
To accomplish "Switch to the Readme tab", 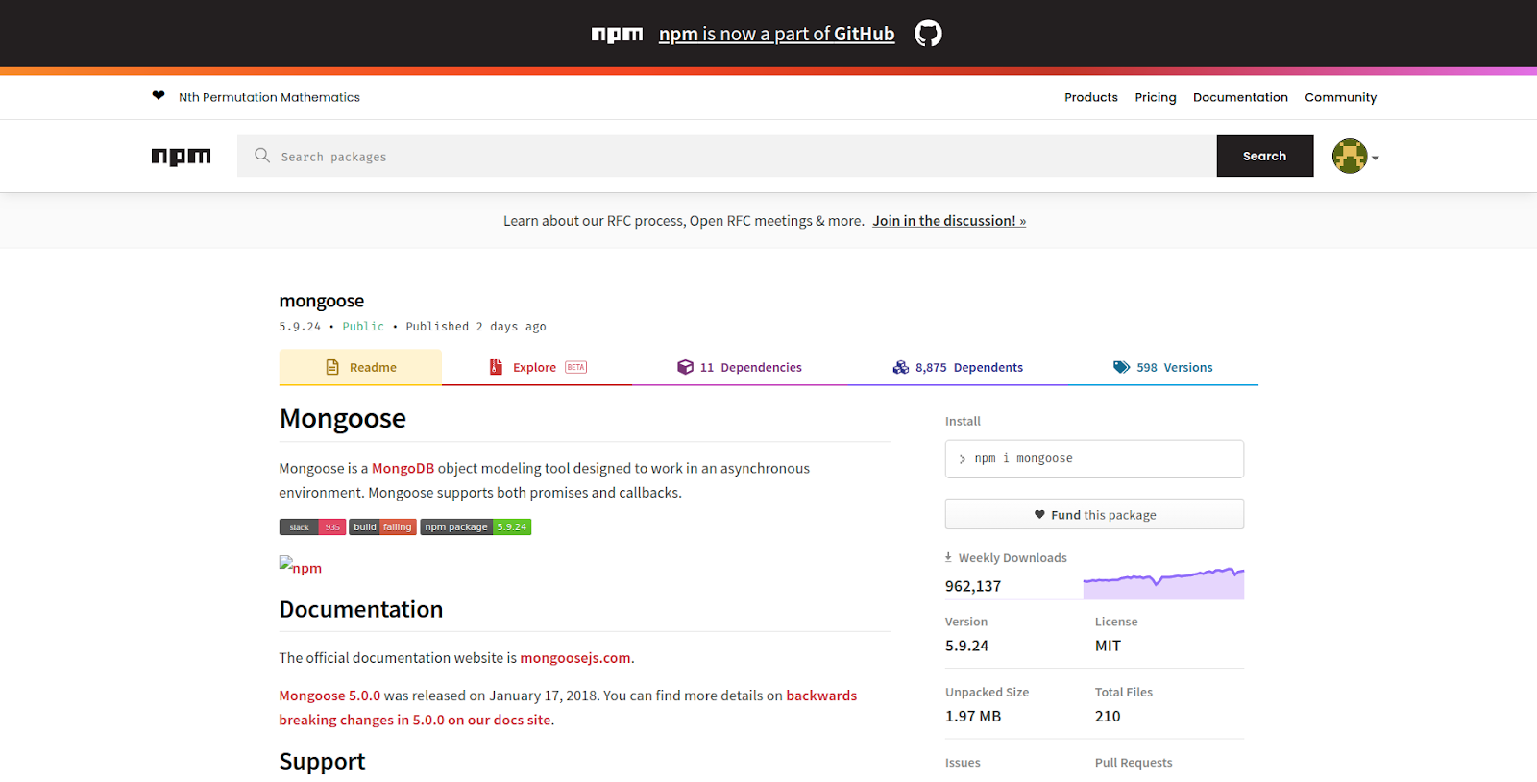I will (x=360, y=367).
